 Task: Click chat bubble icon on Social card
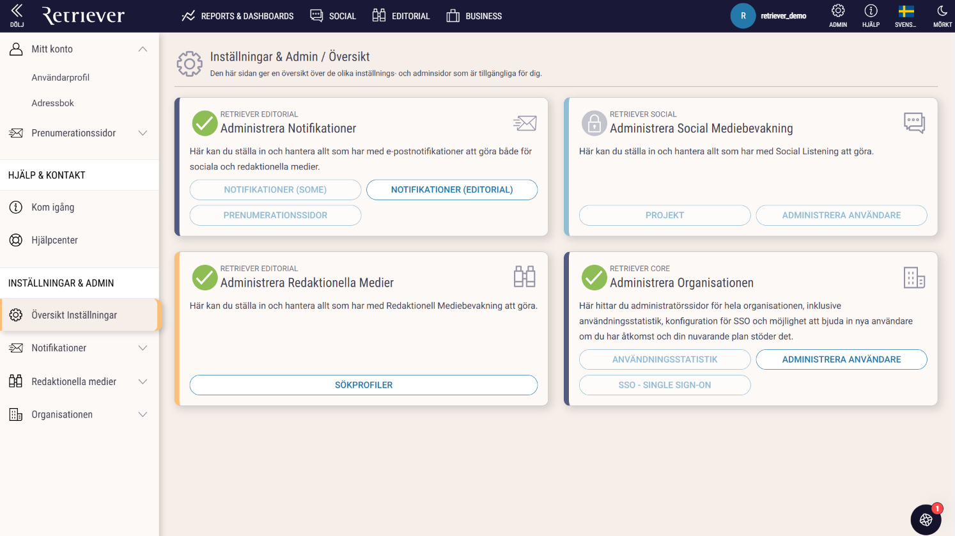tap(914, 123)
